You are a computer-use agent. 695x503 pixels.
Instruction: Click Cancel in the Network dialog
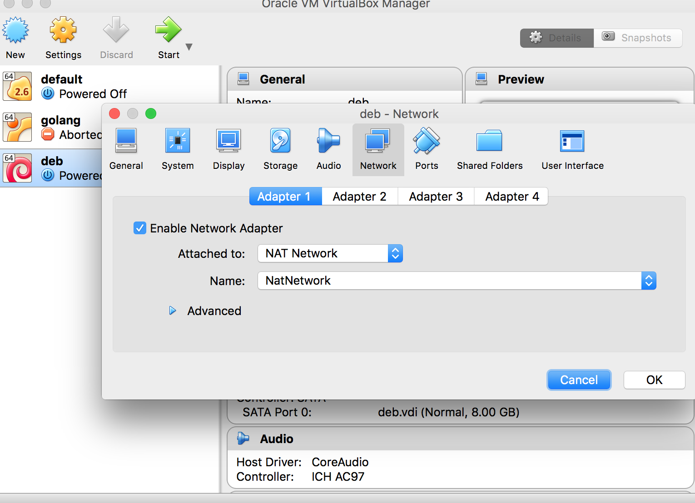point(579,380)
